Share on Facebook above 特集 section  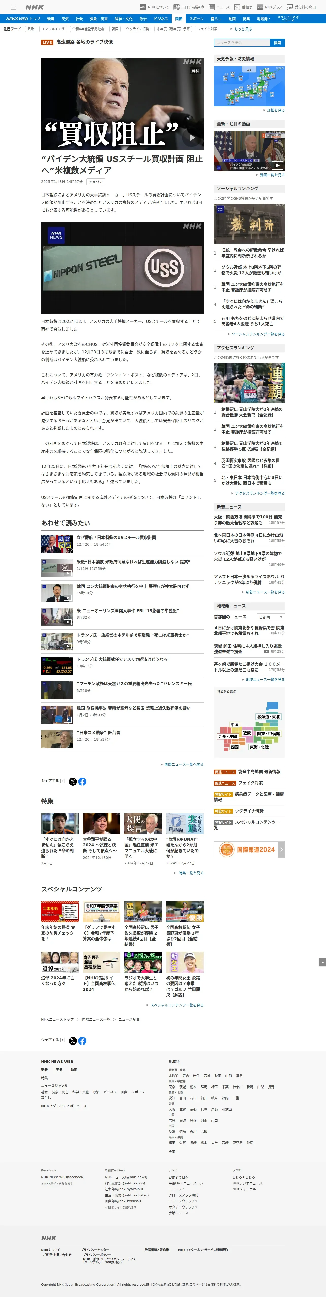coord(82,781)
